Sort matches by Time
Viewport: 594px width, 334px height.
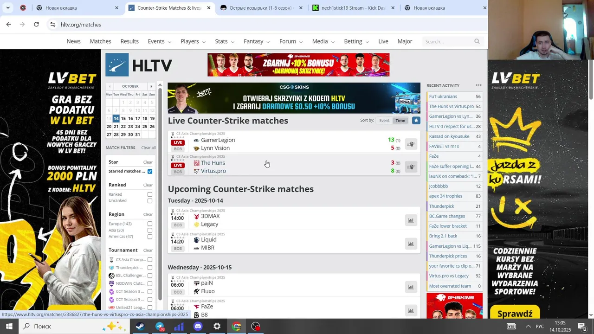pos(400,121)
